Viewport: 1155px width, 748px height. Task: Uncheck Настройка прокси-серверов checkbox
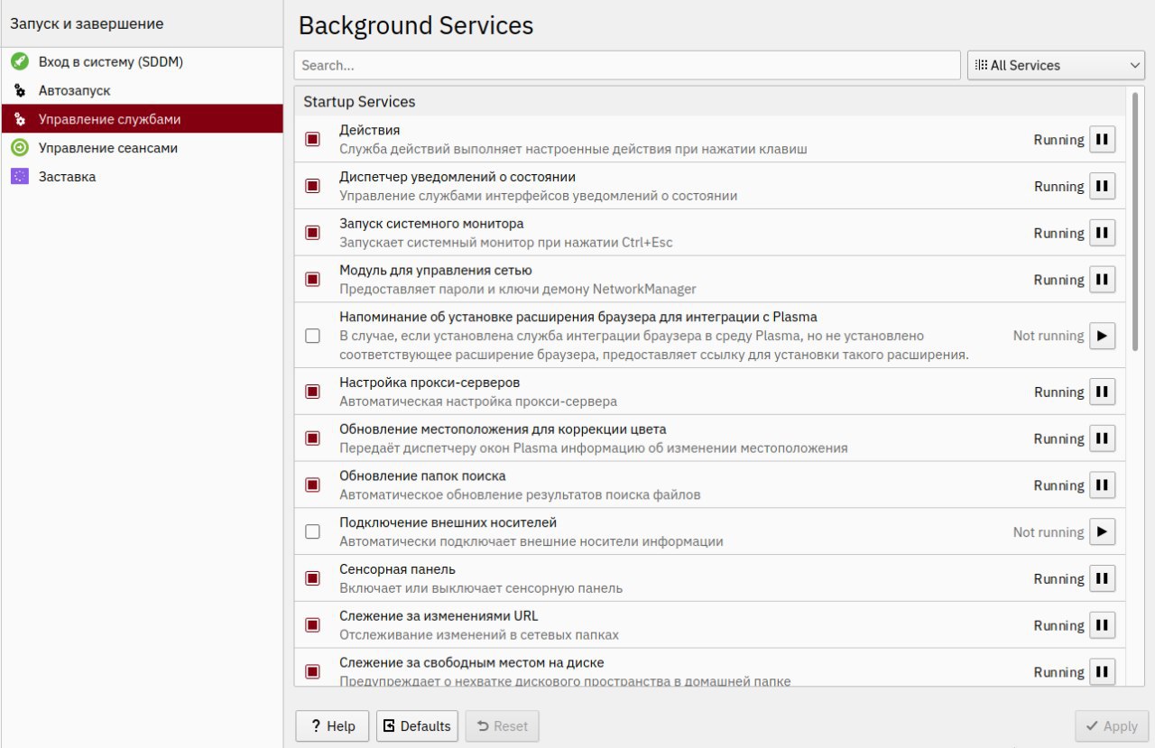click(x=312, y=392)
